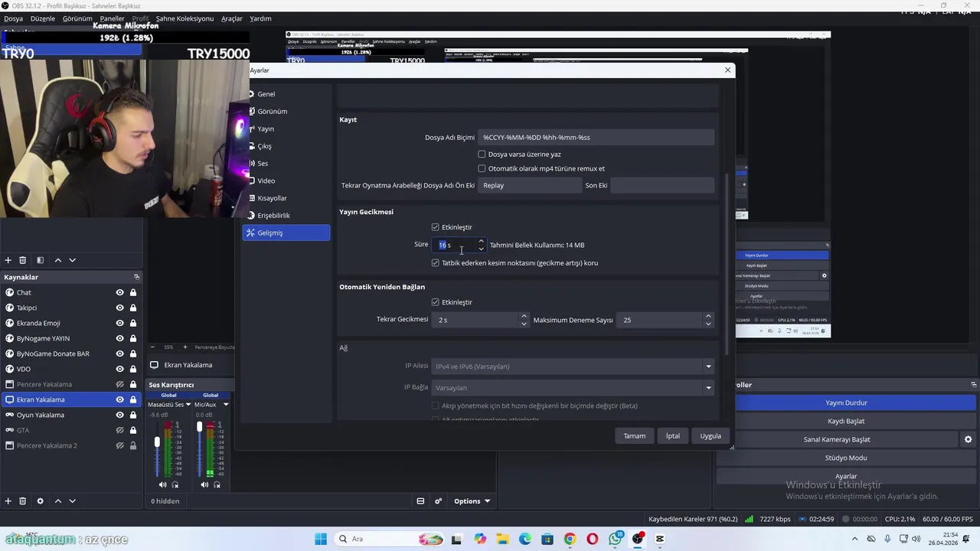This screenshot has width=980, height=551.
Task: Click Tamam to confirm settings
Action: (x=634, y=435)
